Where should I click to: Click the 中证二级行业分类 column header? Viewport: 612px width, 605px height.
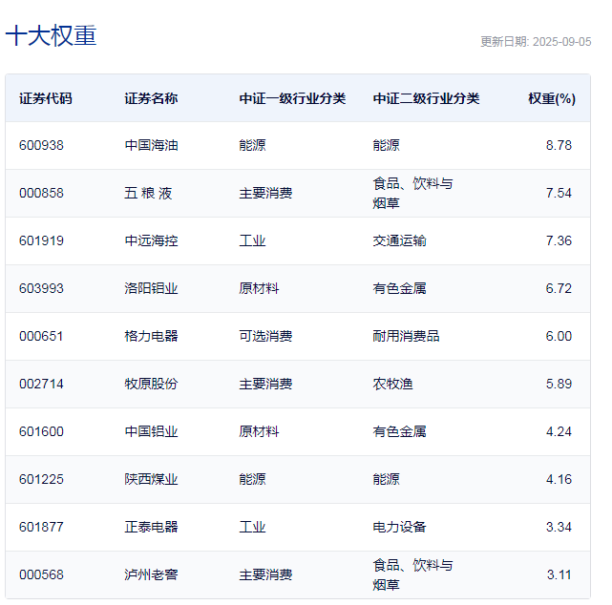pos(426,98)
